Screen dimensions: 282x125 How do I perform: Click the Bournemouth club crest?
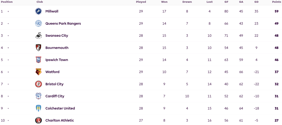tap(38, 48)
